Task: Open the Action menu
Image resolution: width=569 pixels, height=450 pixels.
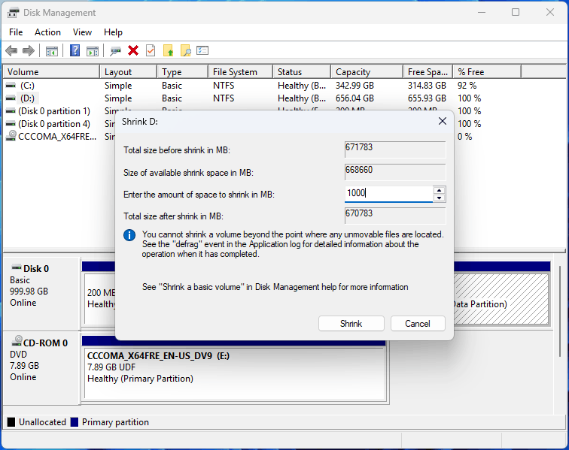Action: [47, 32]
